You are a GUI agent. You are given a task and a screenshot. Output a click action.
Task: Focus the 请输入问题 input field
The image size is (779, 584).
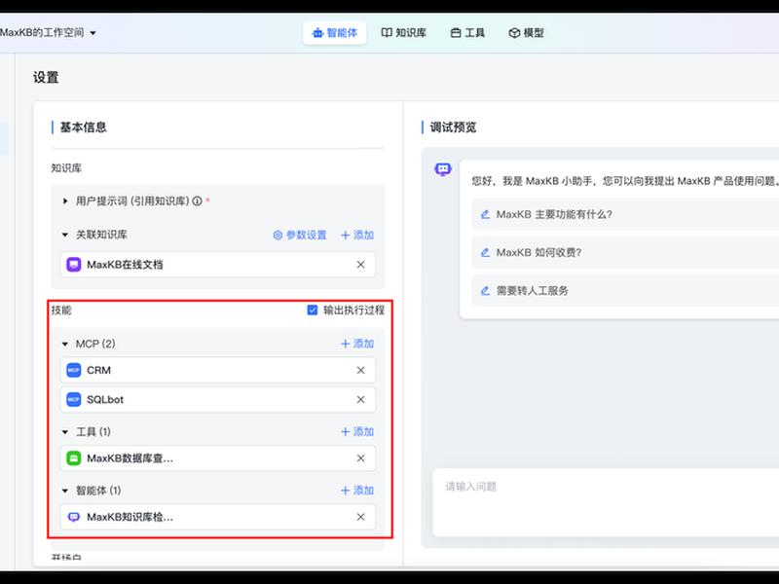[606, 502]
